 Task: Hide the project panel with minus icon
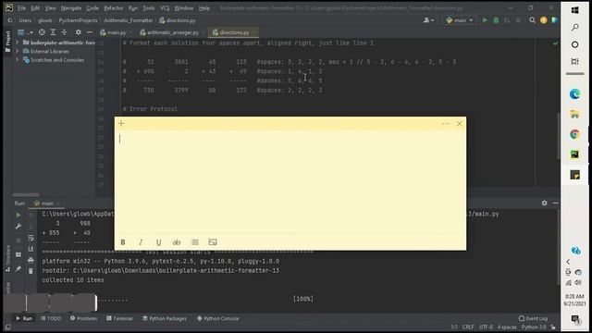tap(90, 32)
